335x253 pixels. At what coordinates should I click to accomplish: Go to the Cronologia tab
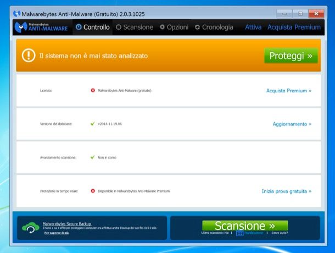[x=214, y=27]
